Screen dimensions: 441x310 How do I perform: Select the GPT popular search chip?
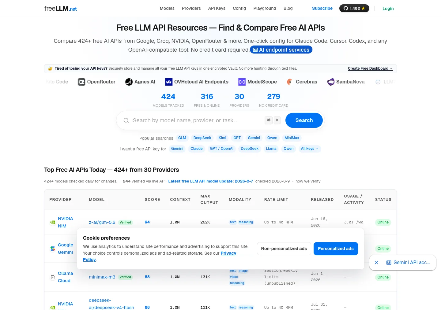tap(237, 138)
